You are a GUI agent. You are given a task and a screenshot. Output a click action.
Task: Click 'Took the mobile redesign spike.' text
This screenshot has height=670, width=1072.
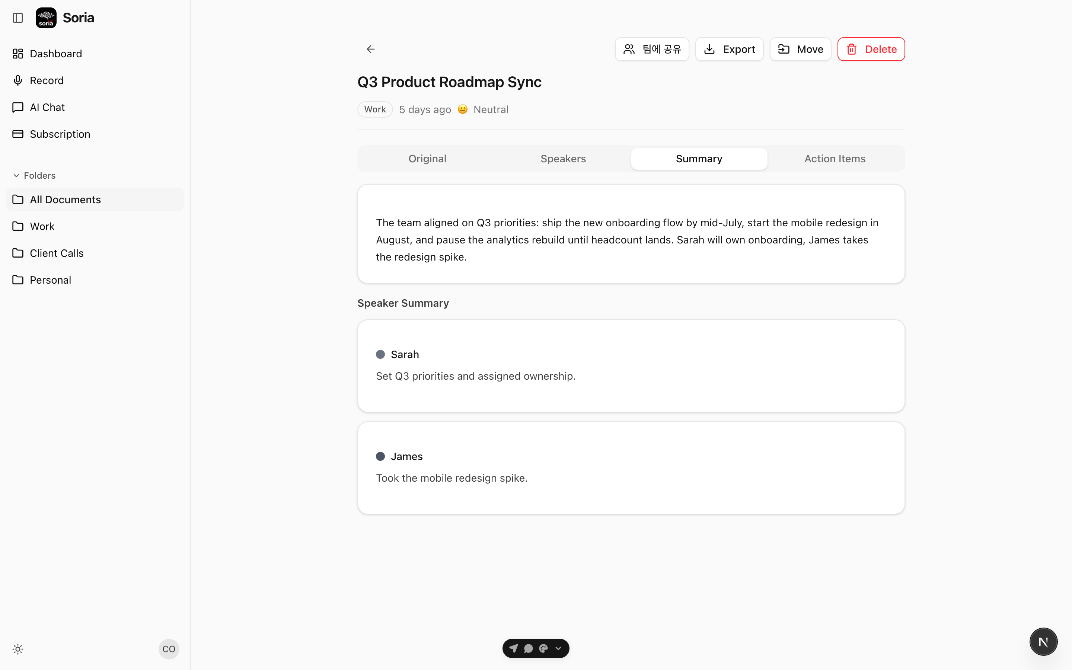pyautogui.click(x=452, y=478)
